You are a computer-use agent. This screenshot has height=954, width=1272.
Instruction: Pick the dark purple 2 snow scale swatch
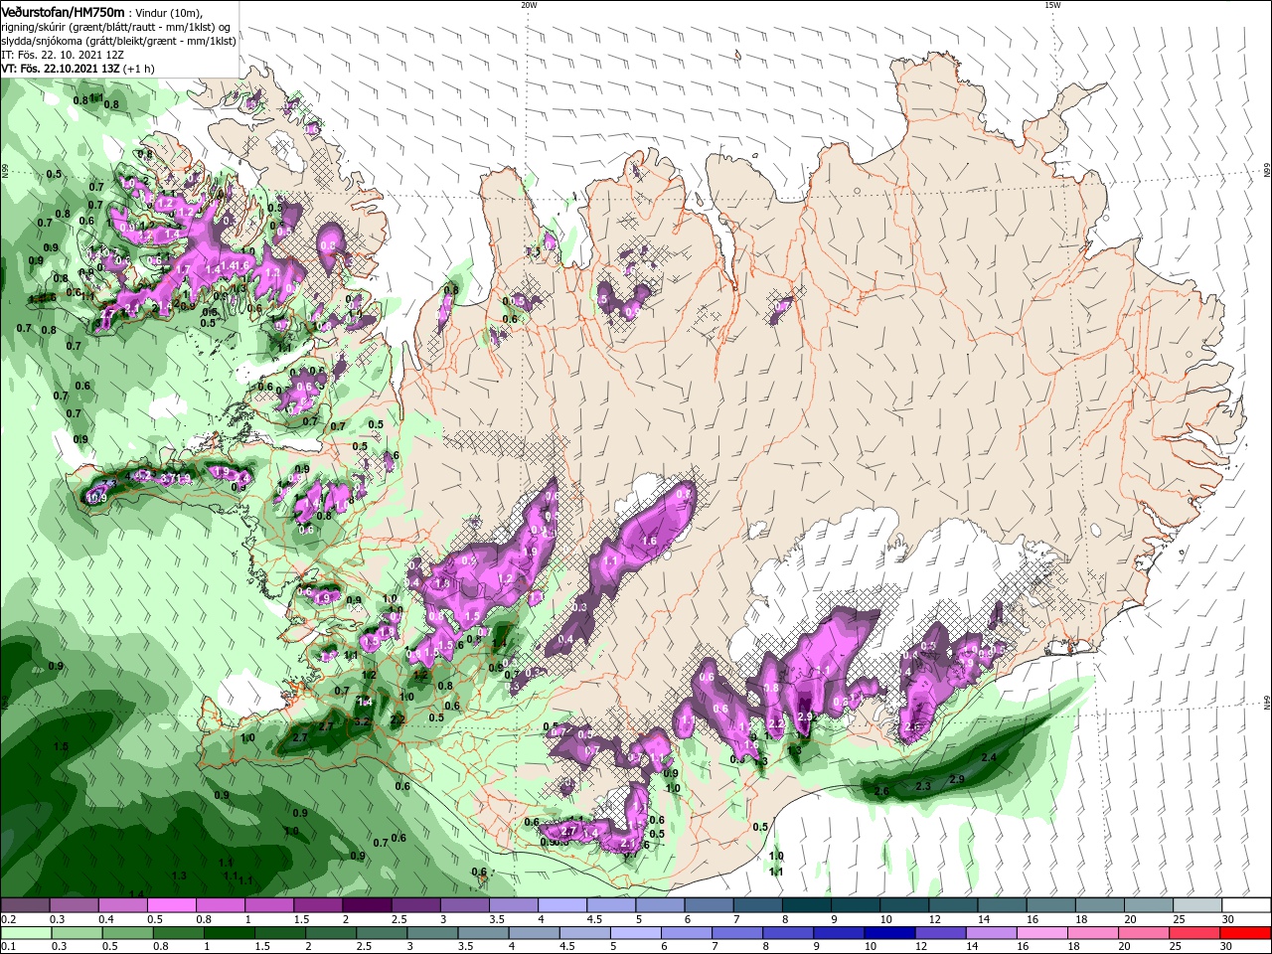(x=366, y=905)
